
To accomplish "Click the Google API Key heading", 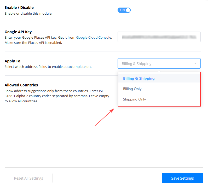I will [18, 32].
